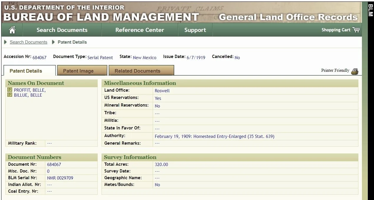
Task: Click Land Office value Roswell
Action: tap(162, 91)
